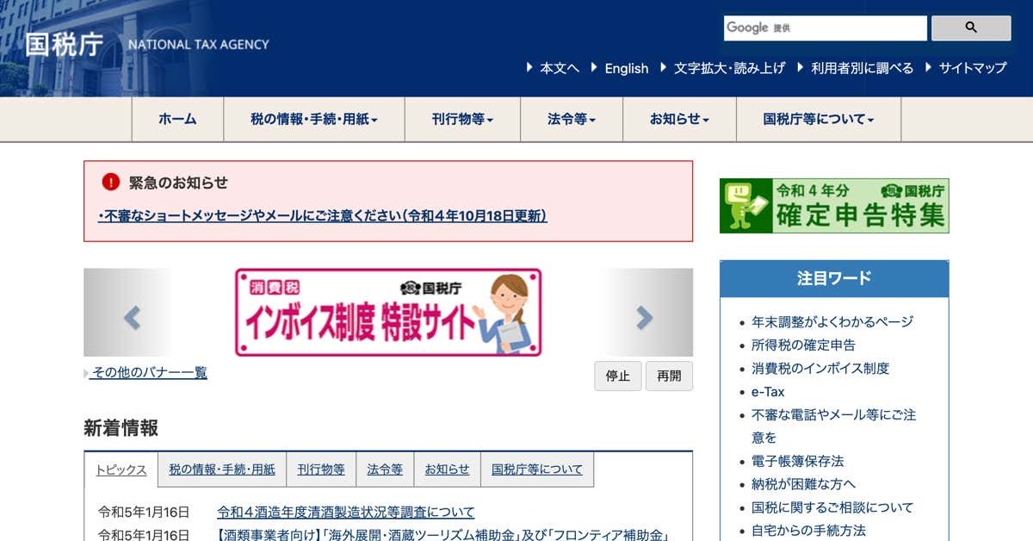1033x541 pixels.
Task: Open その他のバナー一覧 link
Action: point(149,373)
